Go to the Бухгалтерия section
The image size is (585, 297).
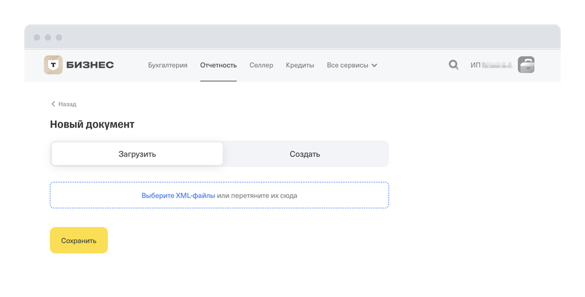click(x=167, y=65)
